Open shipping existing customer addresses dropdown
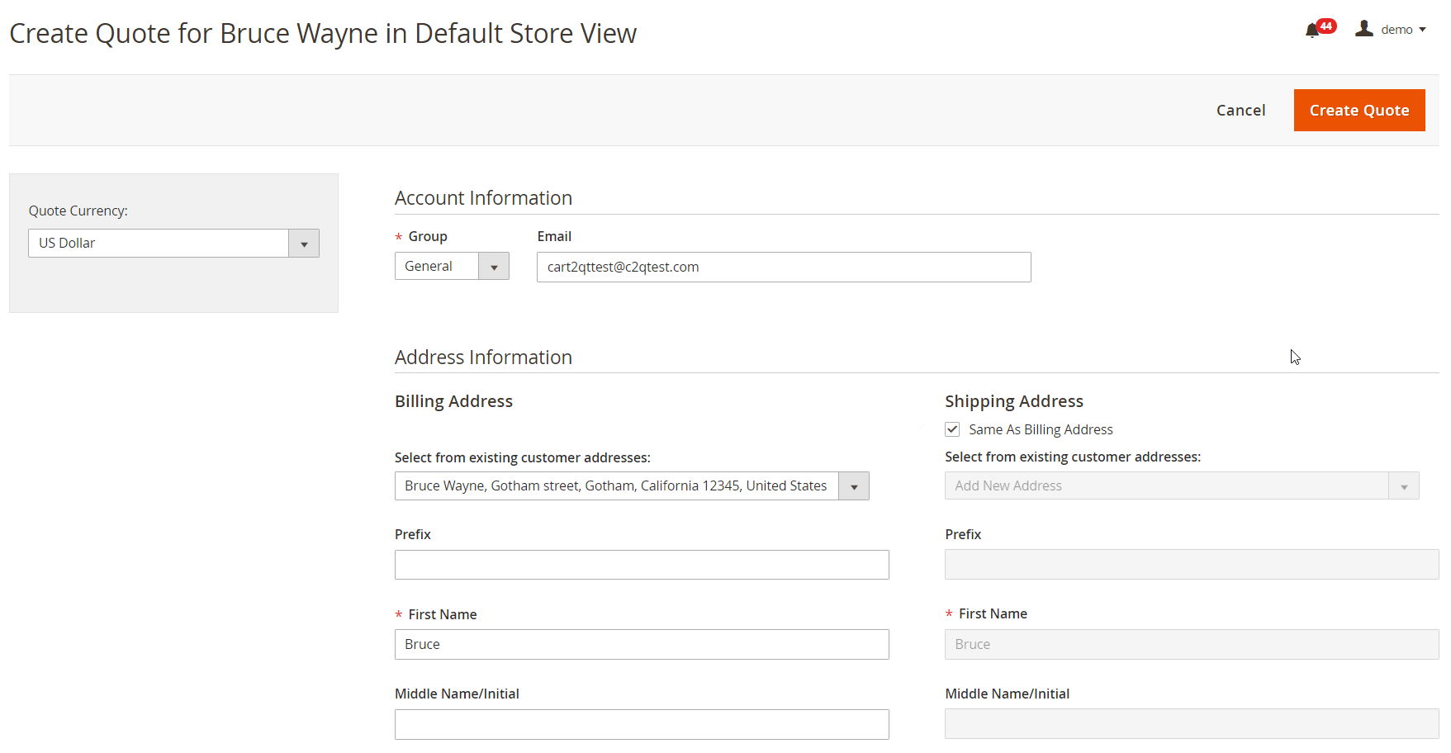The width and height of the screenshot is (1451, 753). [x=1181, y=485]
